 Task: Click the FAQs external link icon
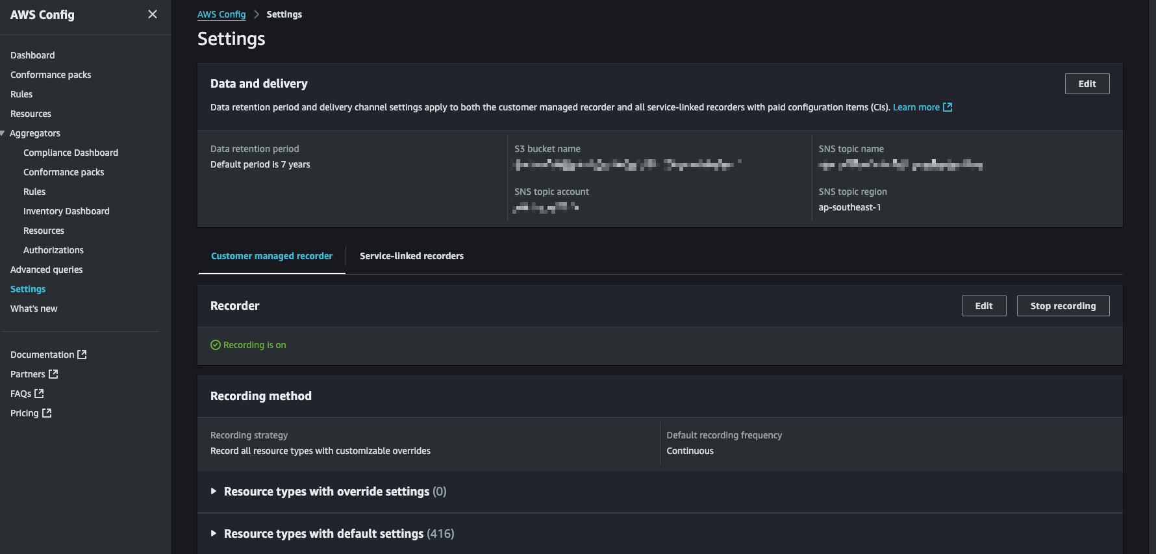pos(39,394)
